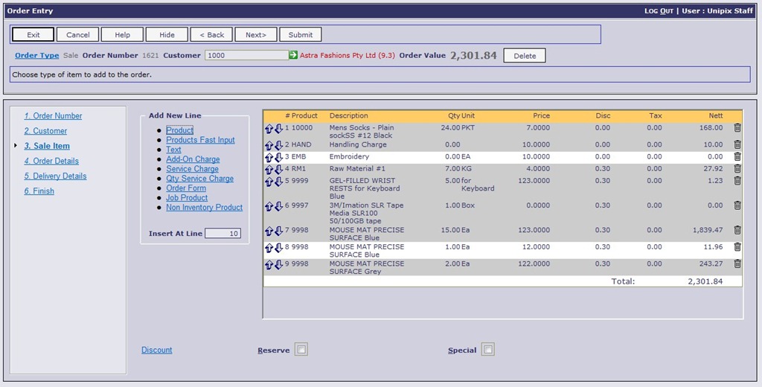Viewport: 762px width, 387px height.
Task: Click the Hide button
Action: coord(167,34)
